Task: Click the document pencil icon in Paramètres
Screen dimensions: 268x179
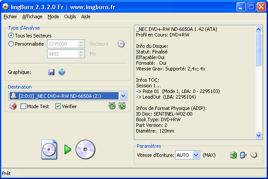Action: pos(243,155)
